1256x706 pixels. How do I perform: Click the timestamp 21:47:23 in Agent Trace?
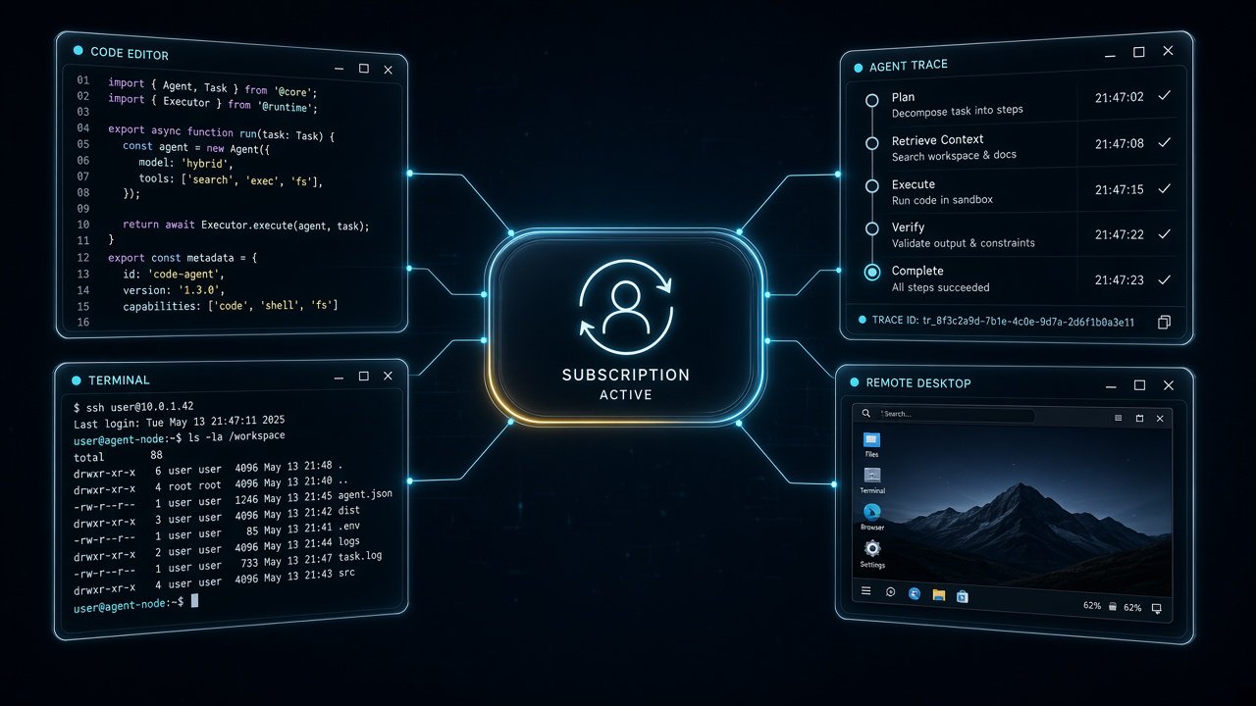(1120, 280)
